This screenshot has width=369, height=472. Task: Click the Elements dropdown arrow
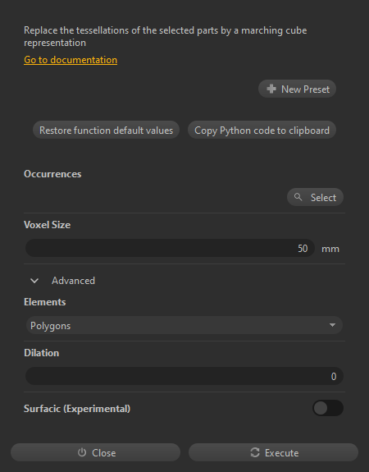[x=332, y=325]
